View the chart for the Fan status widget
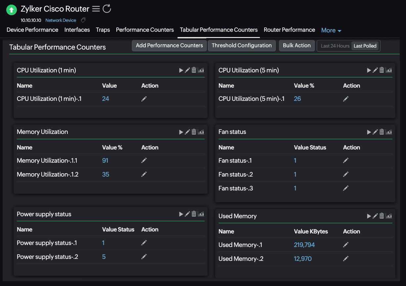406x286 pixels. click(x=389, y=132)
